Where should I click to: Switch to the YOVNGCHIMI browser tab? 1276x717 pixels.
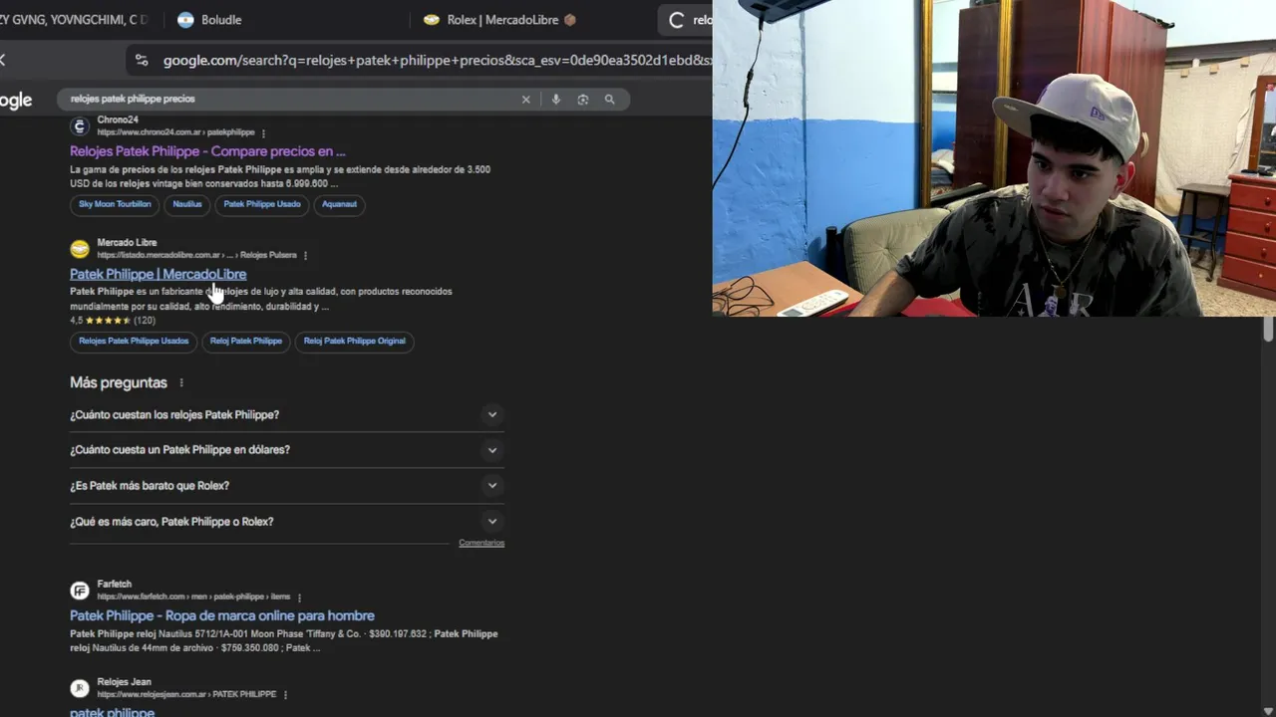click(75, 20)
